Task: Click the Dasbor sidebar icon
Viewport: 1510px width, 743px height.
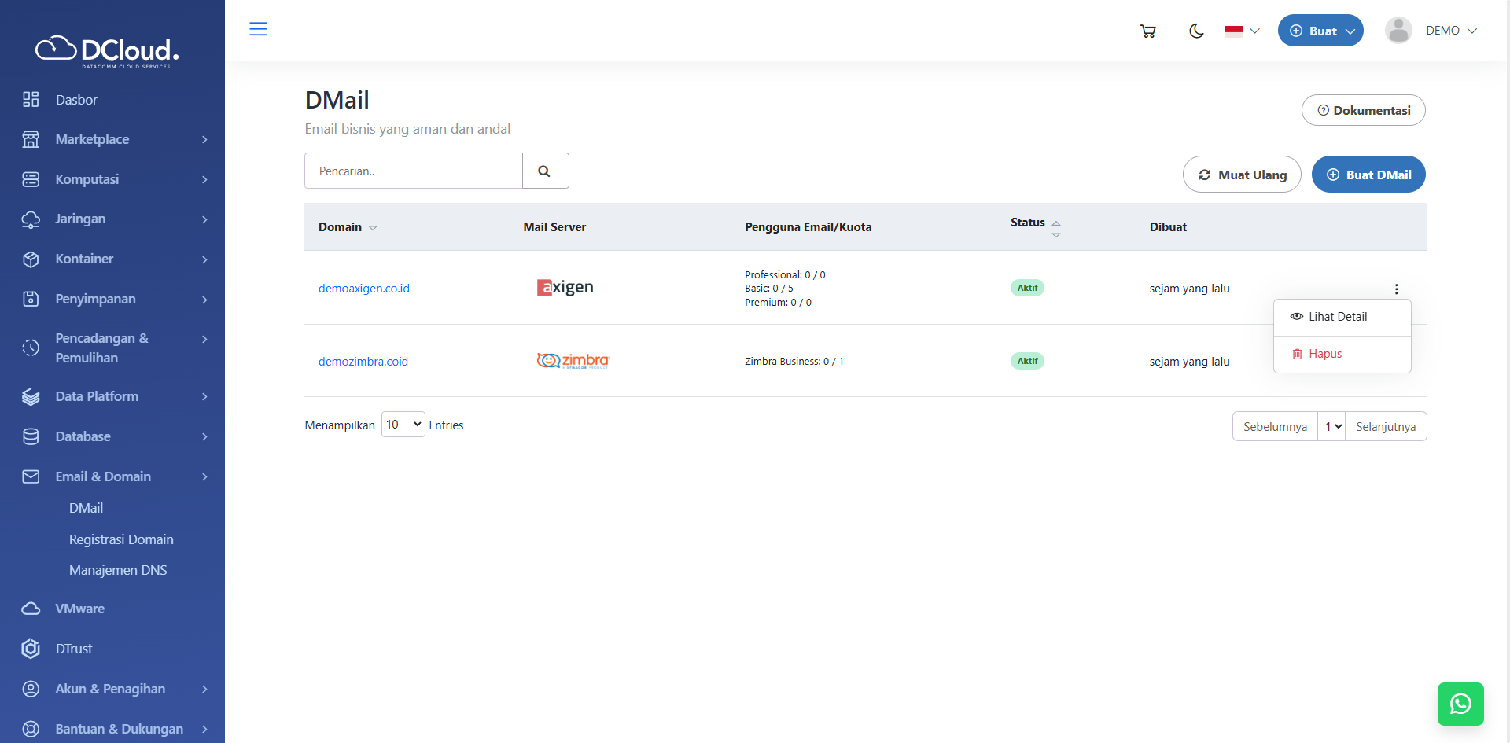Action: point(31,100)
